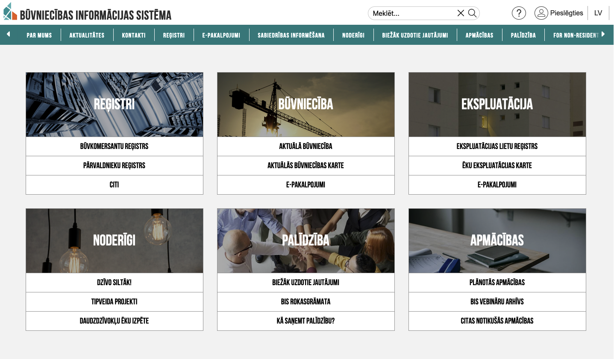Open the LV language selector

[x=598, y=13]
